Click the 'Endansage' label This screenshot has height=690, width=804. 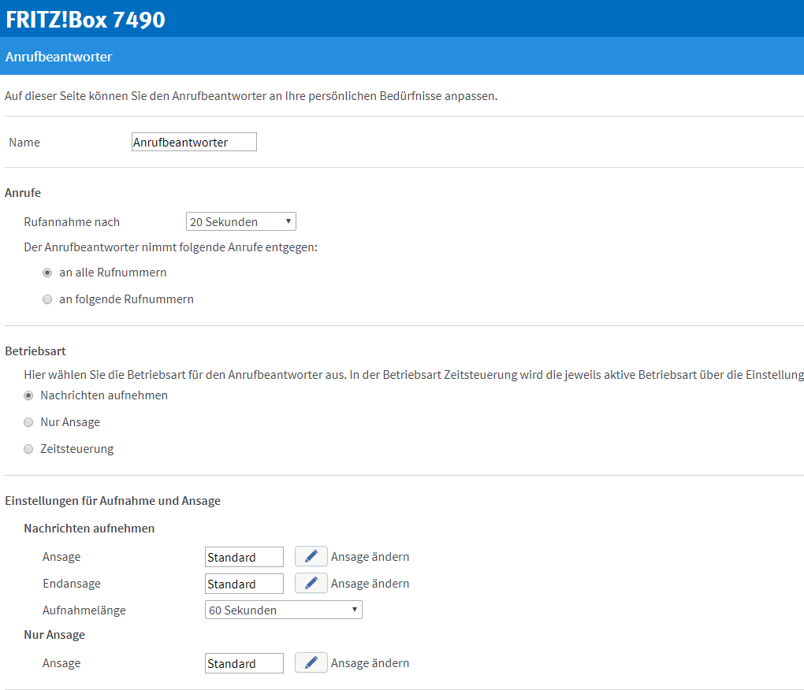pos(72,584)
